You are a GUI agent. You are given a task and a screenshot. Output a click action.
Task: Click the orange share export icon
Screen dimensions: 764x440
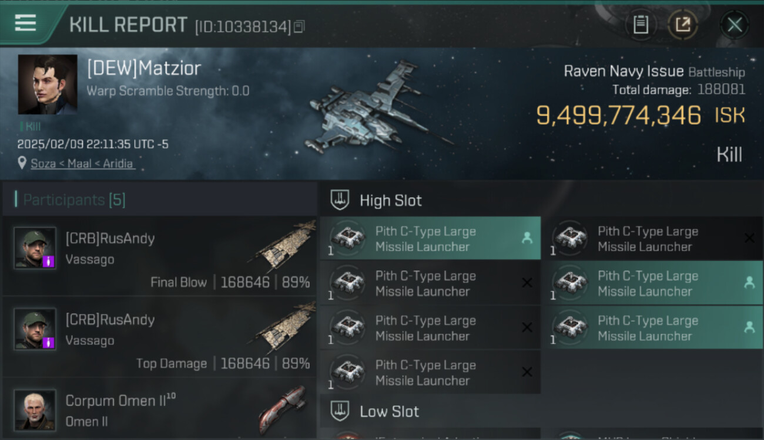click(683, 25)
